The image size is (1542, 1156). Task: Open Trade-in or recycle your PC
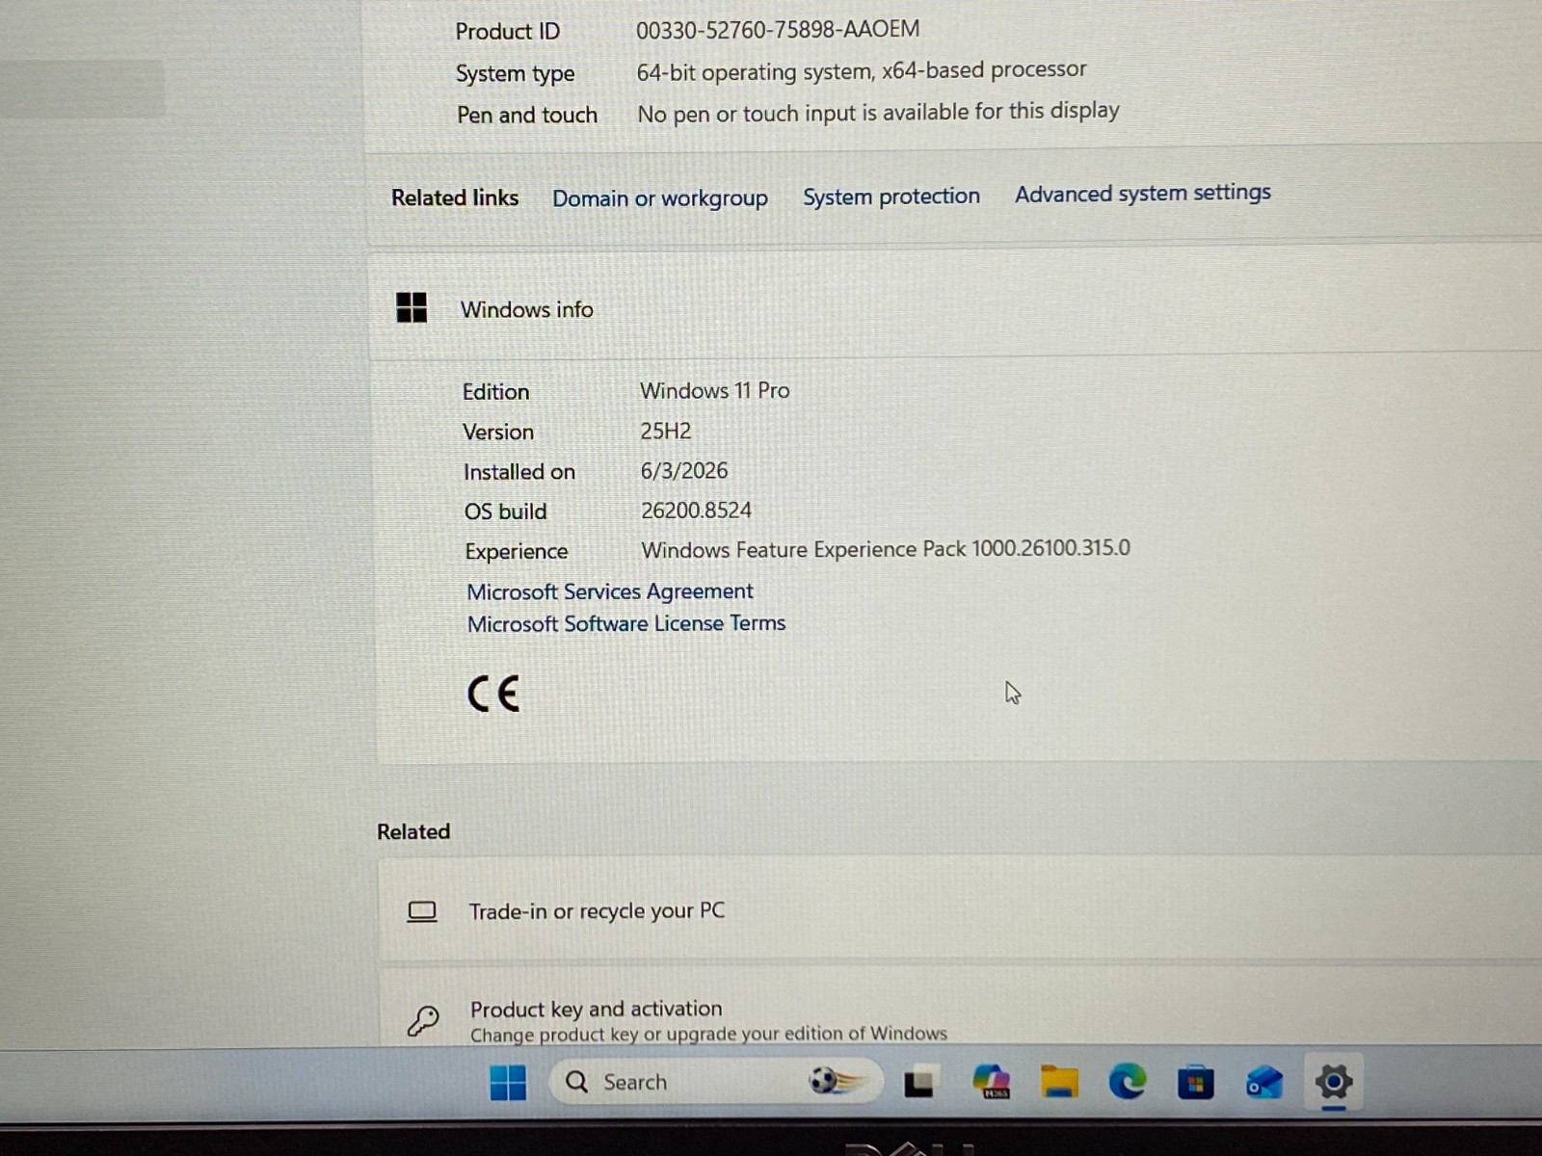pos(959,910)
